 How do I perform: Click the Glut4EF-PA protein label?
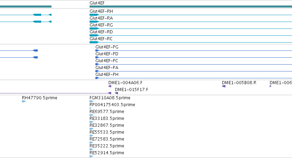tap(107, 68)
